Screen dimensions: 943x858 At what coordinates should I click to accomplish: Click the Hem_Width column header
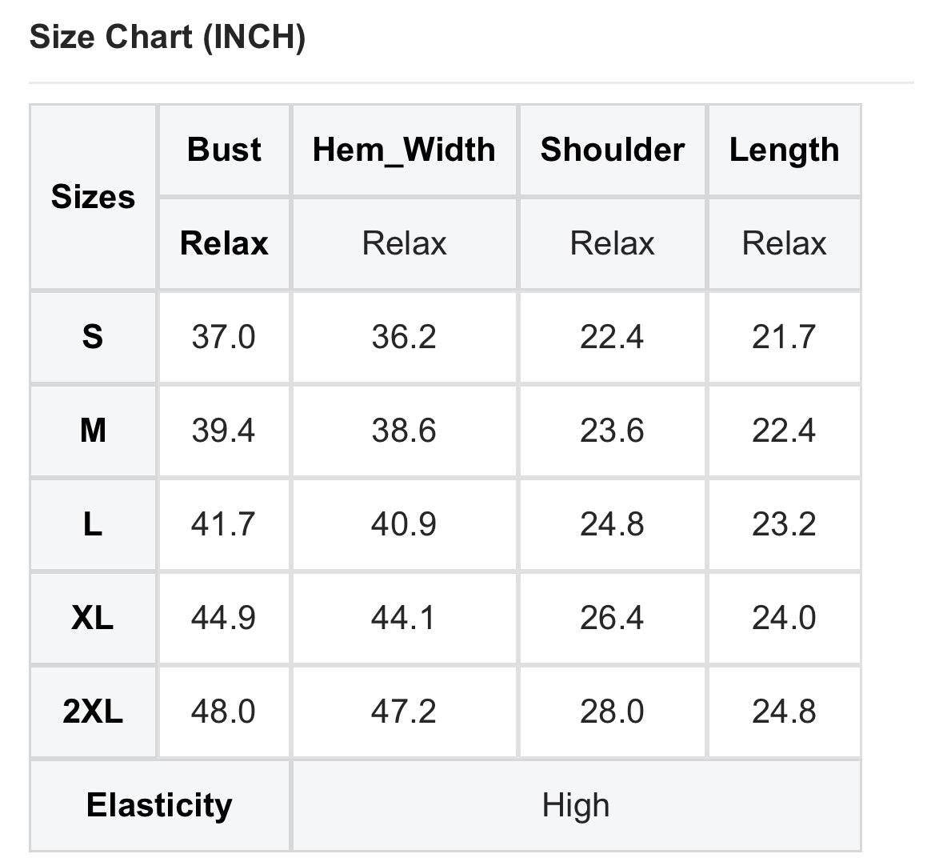(404, 150)
